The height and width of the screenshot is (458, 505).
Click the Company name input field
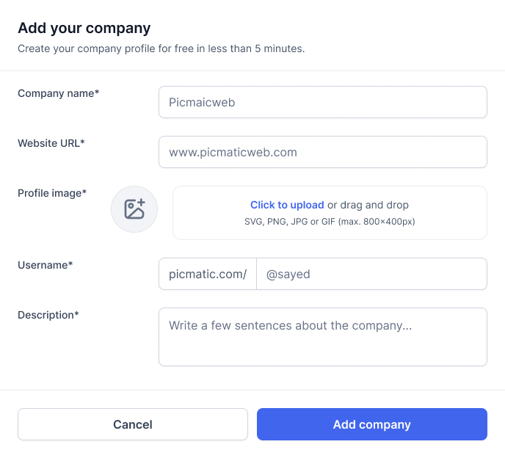pos(323,102)
